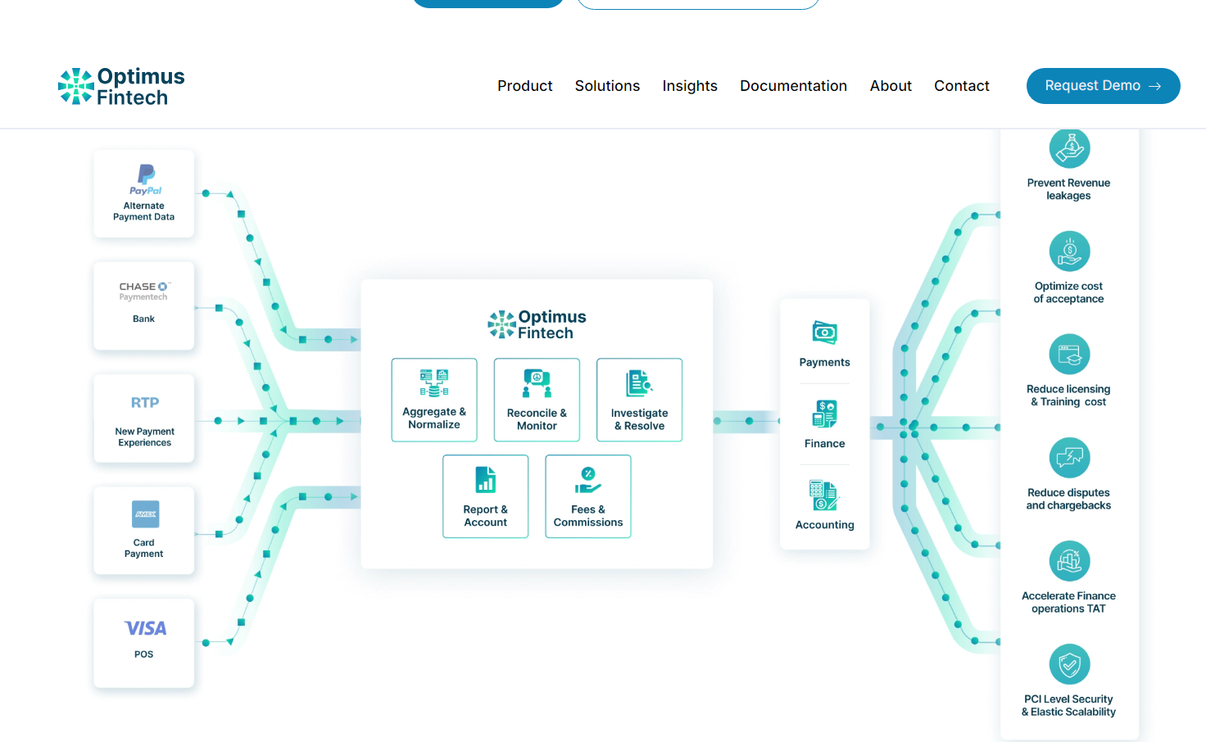Click the PCI Level Security shield icon
1206x742 pixels.
click(1070, 664)
